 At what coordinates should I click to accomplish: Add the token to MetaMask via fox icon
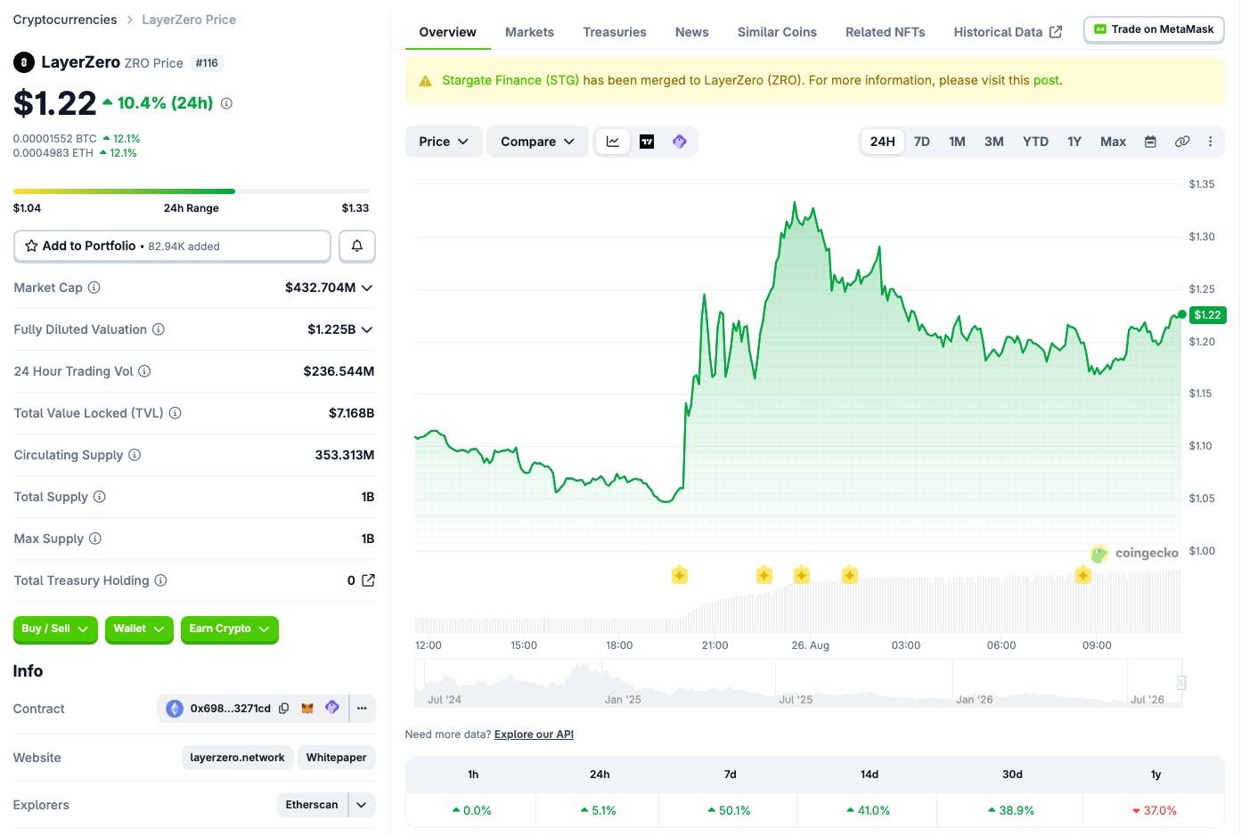coord(307,709)
